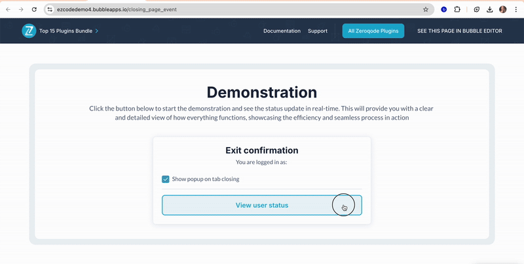The height and width of the screenshot is (264, 524).
Task: Reload the page with the refresh icon
Action: [34, 10]
